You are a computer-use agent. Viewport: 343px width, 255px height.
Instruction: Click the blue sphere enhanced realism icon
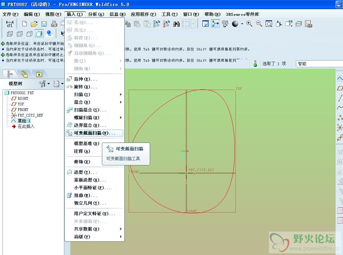tap(49, 34)
